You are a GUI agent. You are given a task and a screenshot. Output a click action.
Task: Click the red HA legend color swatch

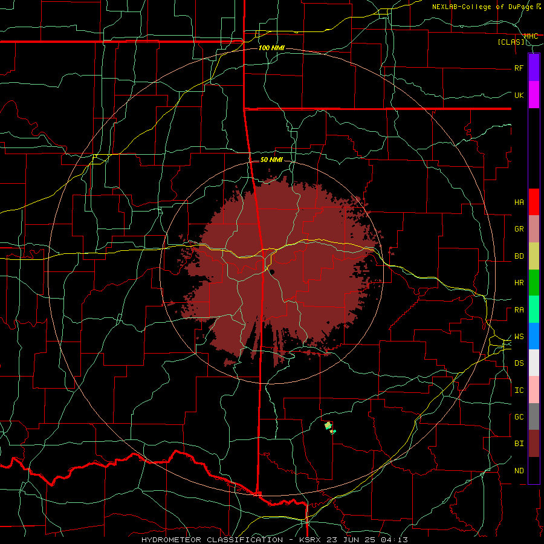click(x=534, y=202)
